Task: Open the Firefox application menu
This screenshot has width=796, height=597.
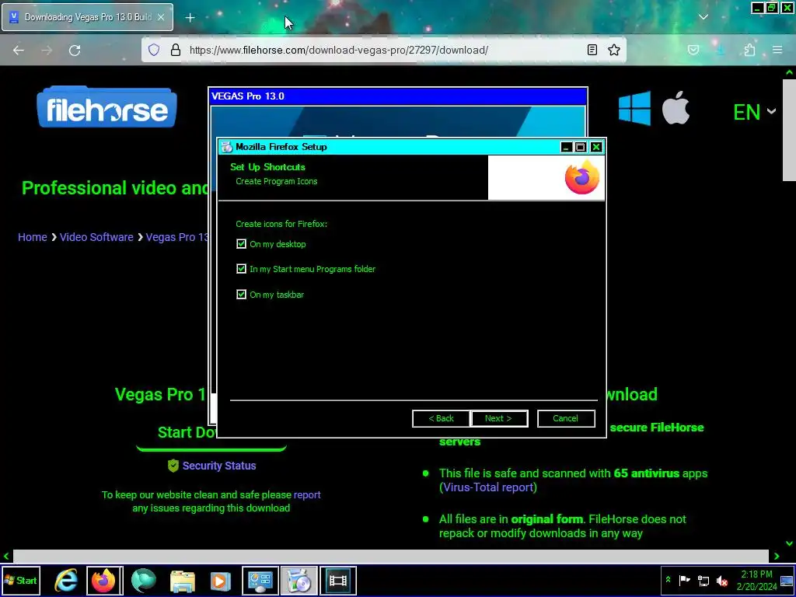Action: point(777,50)
